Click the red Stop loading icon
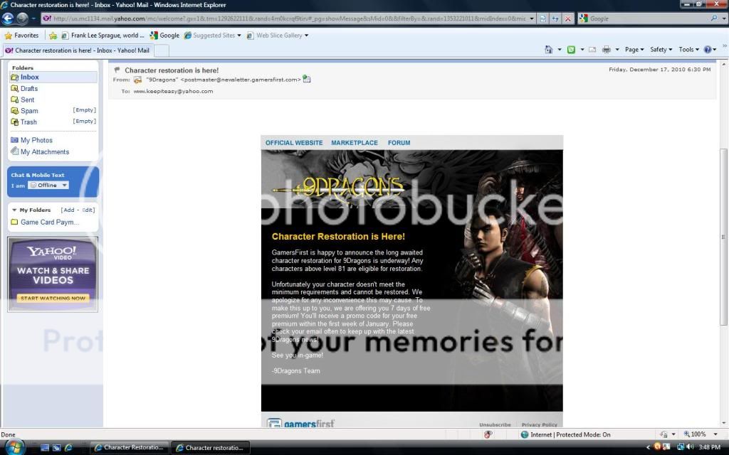The image size is (729, 455). (x=567, y=18)
